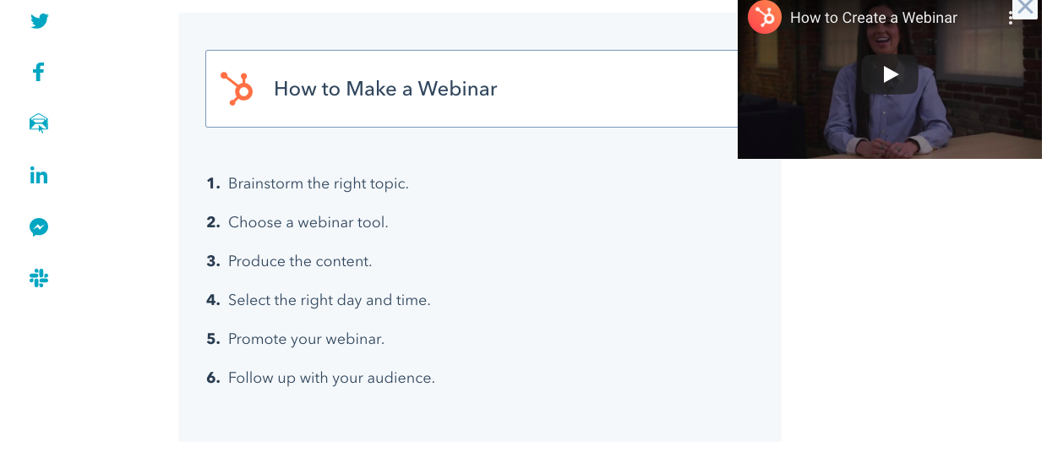Click the HubSpot channel avatar on the video
This screenshot has height=458, width=1047.
point(764,18)
